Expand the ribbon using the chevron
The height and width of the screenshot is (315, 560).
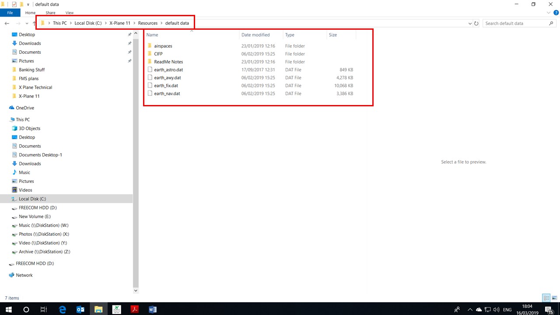pos(549,13)
